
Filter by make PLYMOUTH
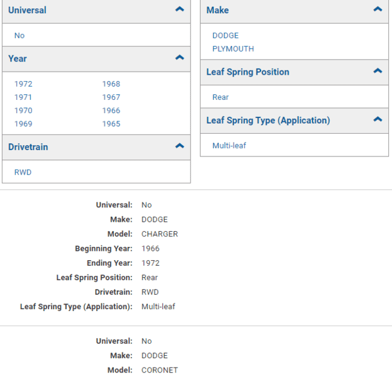pos(233,48)
